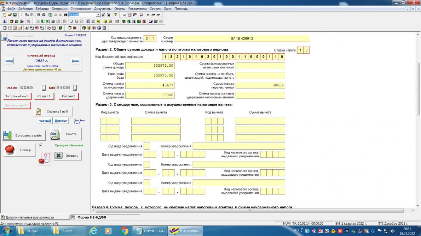421x236 pixels.
Task: Click the Open file folder icon
Action: tap(10, 15)
